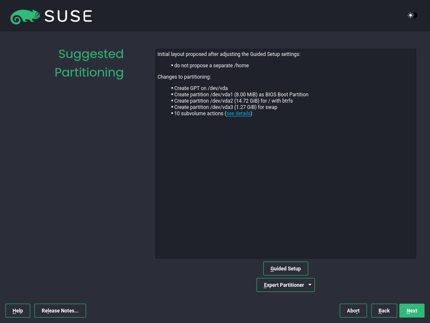Click the Suggested Partitioning heading

89,63
